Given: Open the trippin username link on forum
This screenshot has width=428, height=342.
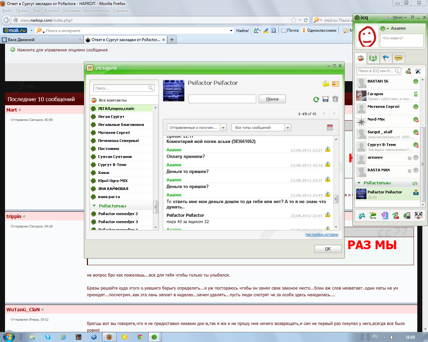Looking at the screenshot, I should [x=14, y=216].
